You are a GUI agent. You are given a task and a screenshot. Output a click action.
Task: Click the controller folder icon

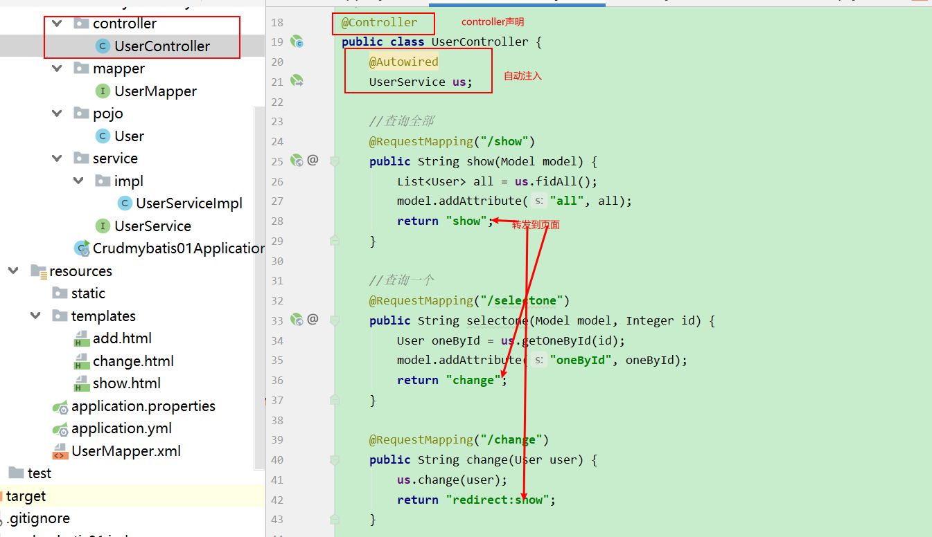point(81,24)
